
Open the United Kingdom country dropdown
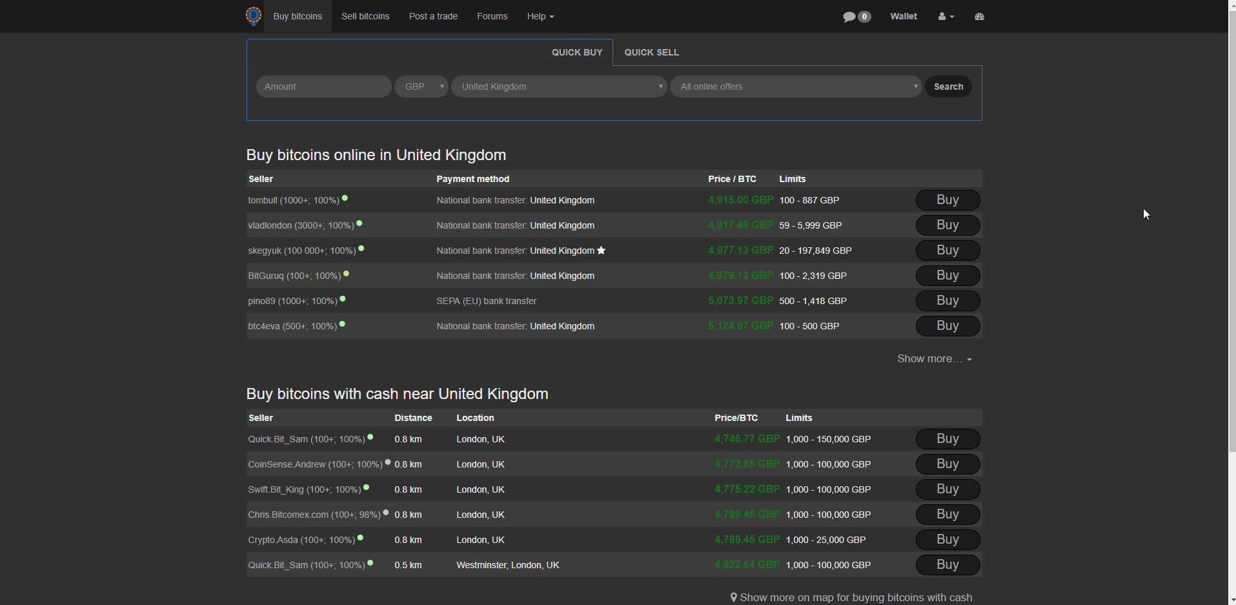[559, 87]
